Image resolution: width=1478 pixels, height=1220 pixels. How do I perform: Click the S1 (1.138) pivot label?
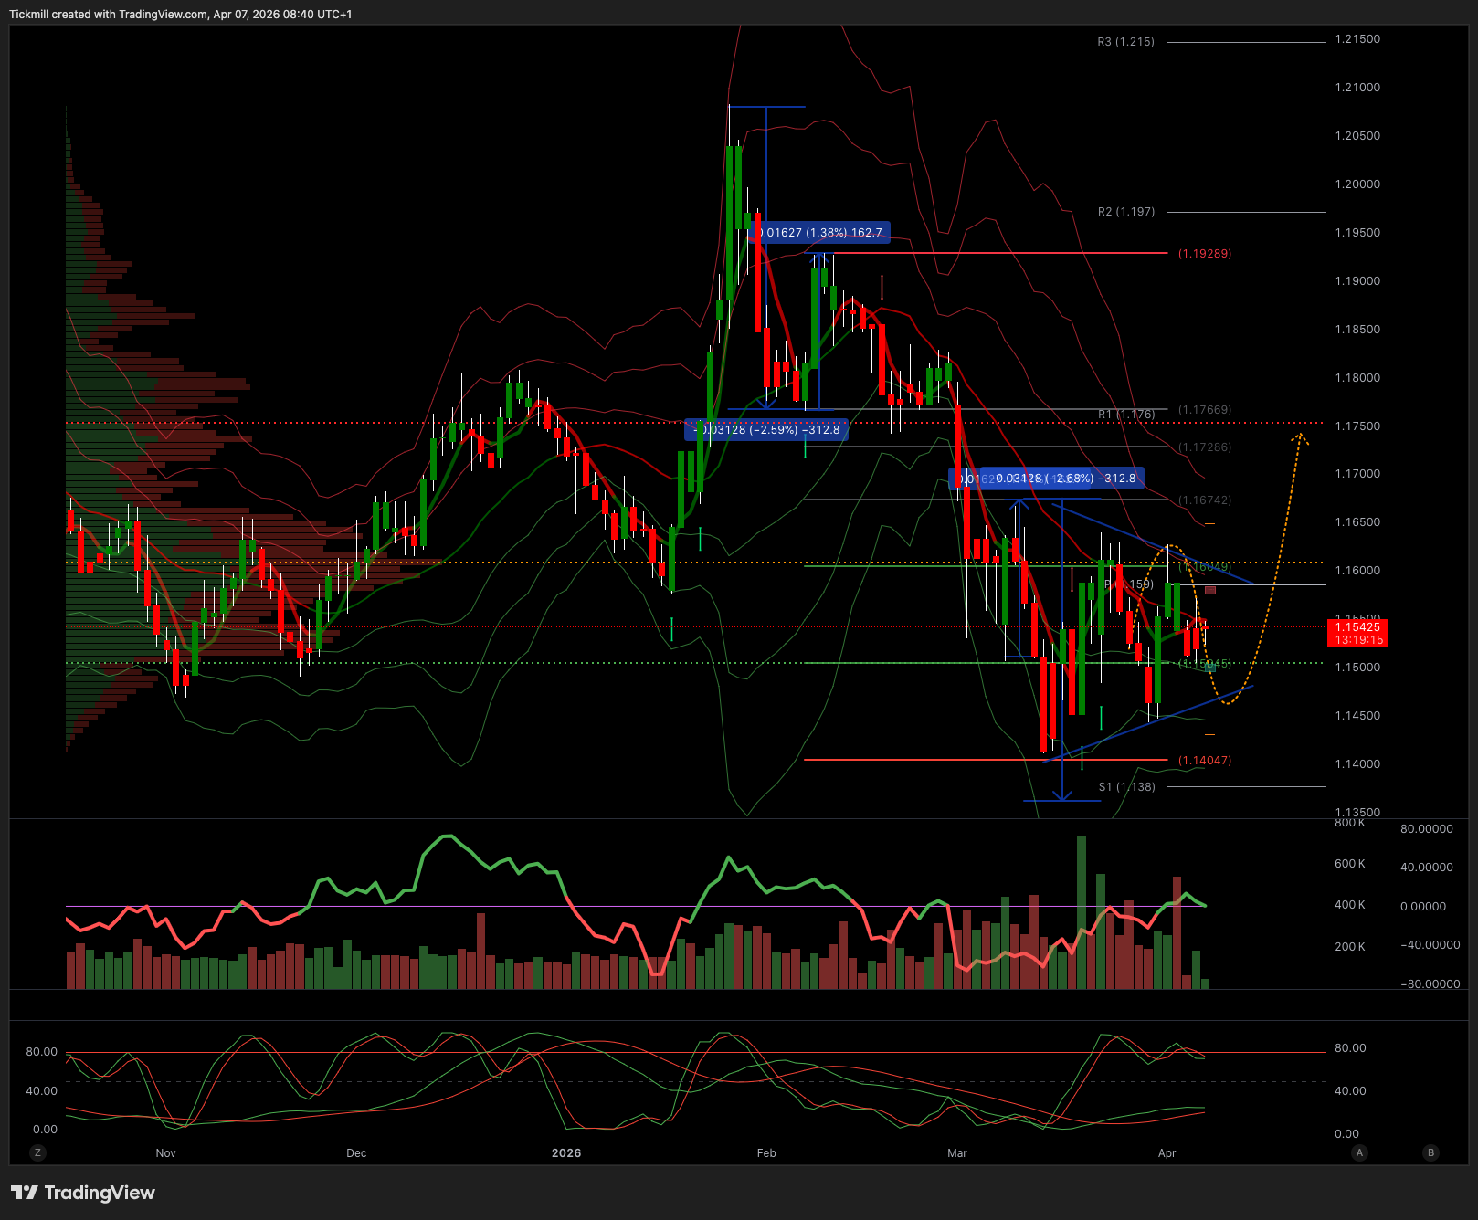1126,787
